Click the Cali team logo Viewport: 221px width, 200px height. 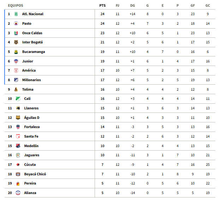[18, 99]
